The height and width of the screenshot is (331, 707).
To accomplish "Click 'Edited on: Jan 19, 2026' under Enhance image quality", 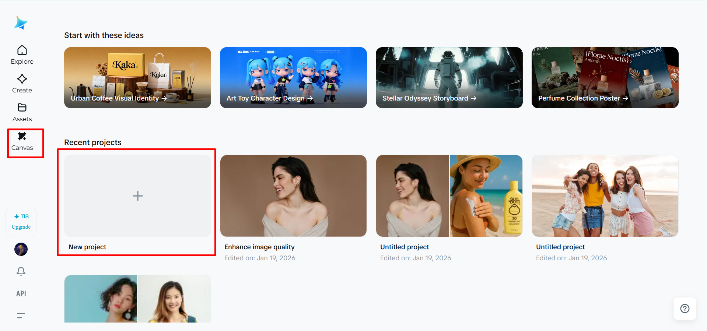I will click(260, 258).
